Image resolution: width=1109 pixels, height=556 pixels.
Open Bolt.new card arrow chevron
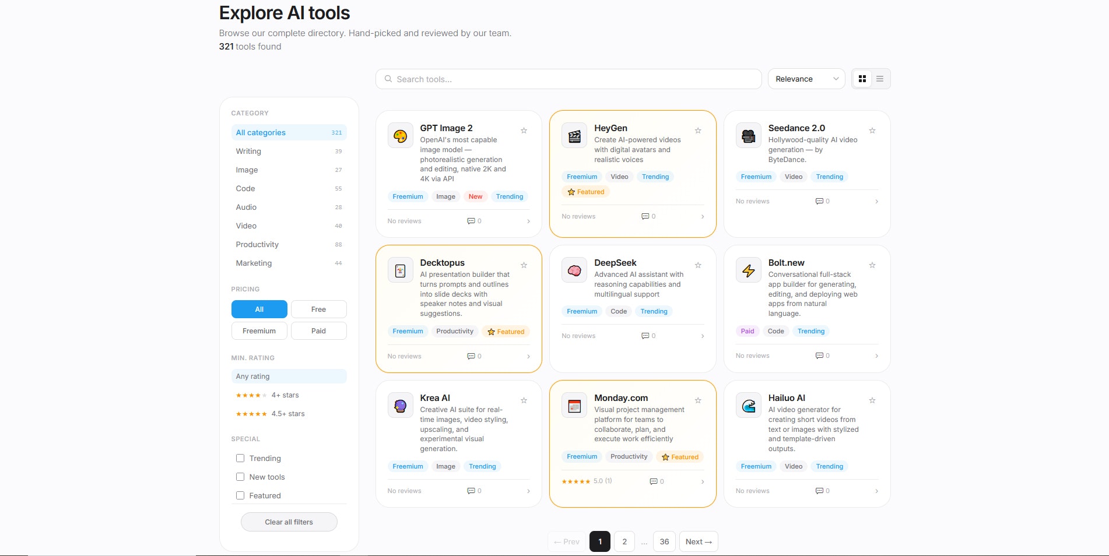pyautogui.click(x=876, y=356)
